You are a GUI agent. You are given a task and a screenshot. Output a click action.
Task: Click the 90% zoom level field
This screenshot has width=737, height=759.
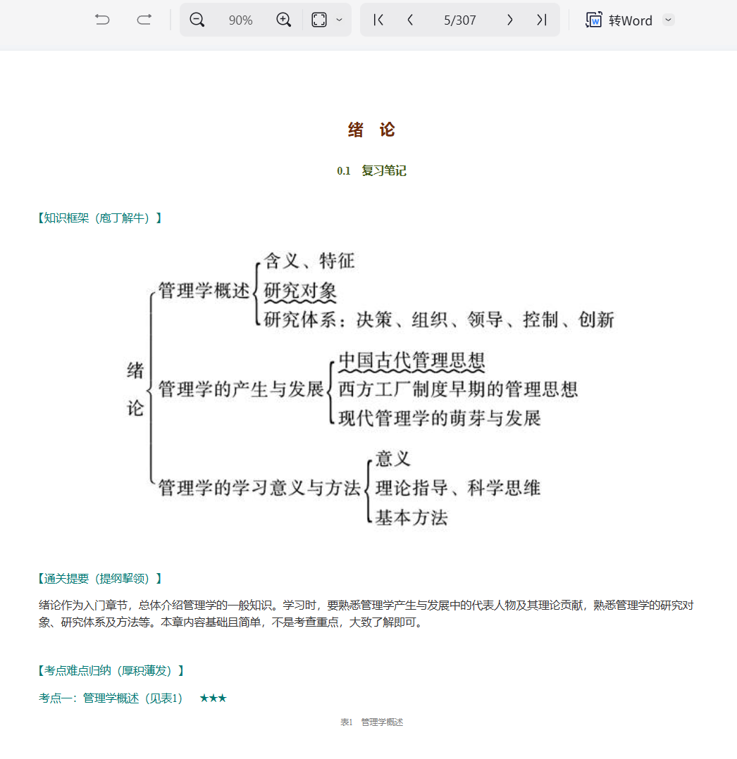tap(240, 20)
